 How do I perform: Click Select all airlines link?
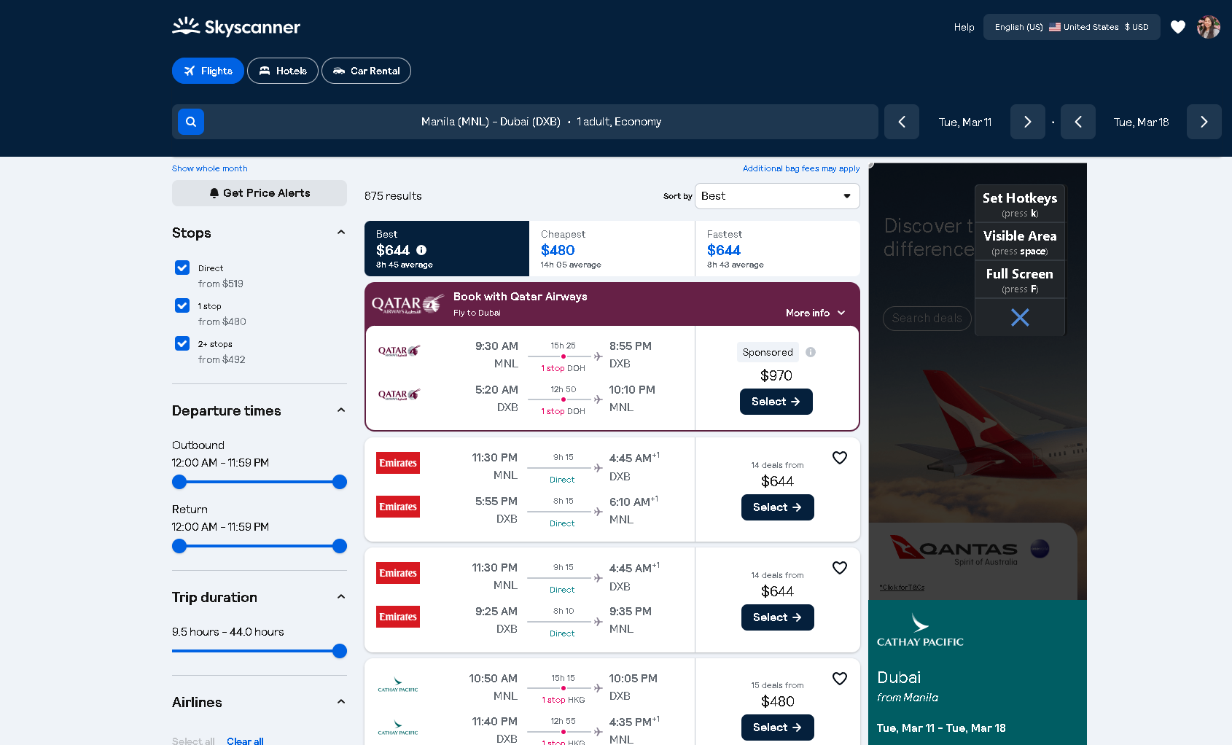click(193, 741)
